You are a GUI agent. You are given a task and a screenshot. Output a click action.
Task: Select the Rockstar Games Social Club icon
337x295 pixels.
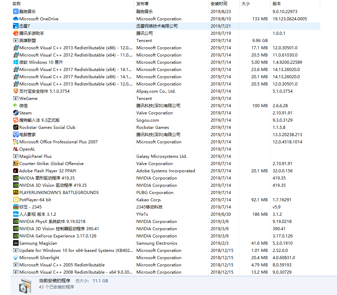click(16, 128)
